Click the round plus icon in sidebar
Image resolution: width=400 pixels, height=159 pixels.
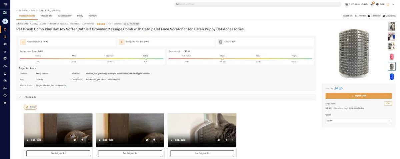[x=5, y=21]
